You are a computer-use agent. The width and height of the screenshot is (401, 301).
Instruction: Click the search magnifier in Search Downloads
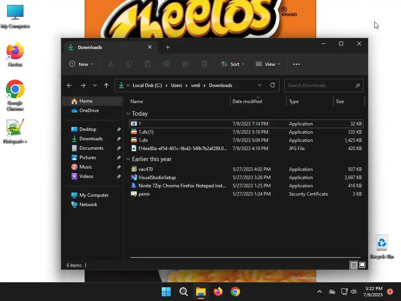(x=358, y=85)
